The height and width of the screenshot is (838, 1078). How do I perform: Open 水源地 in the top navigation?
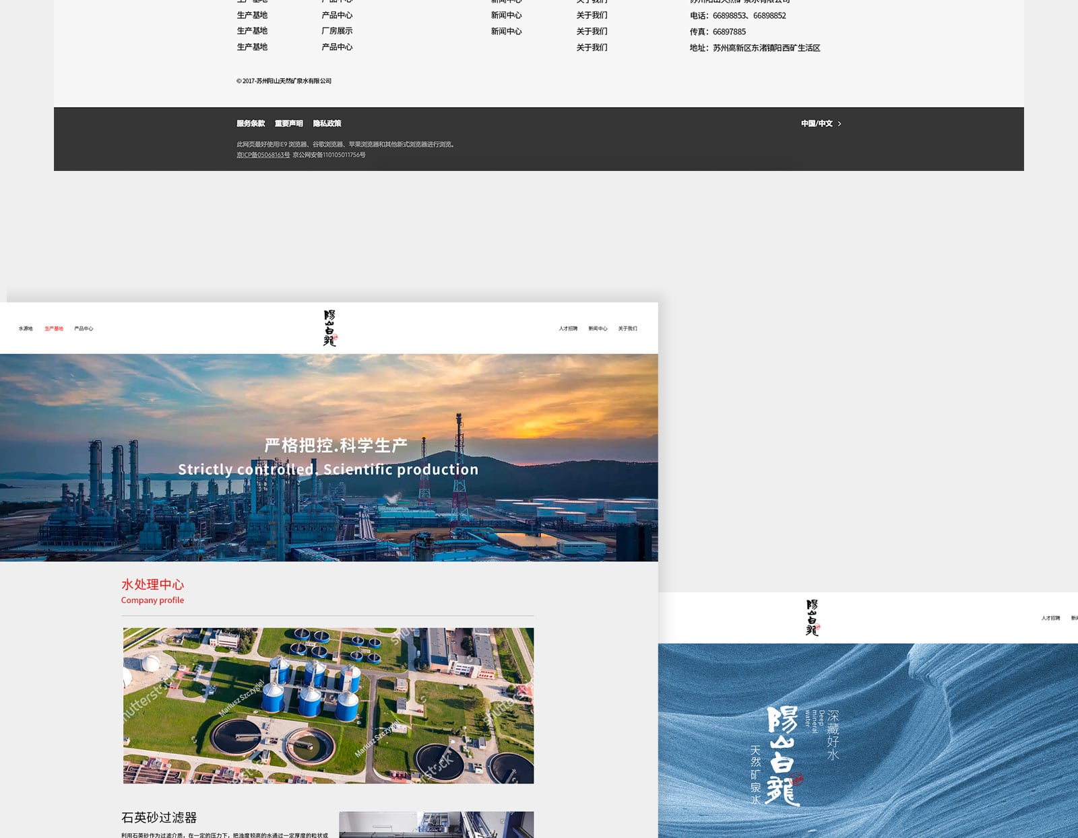[26, 328]
